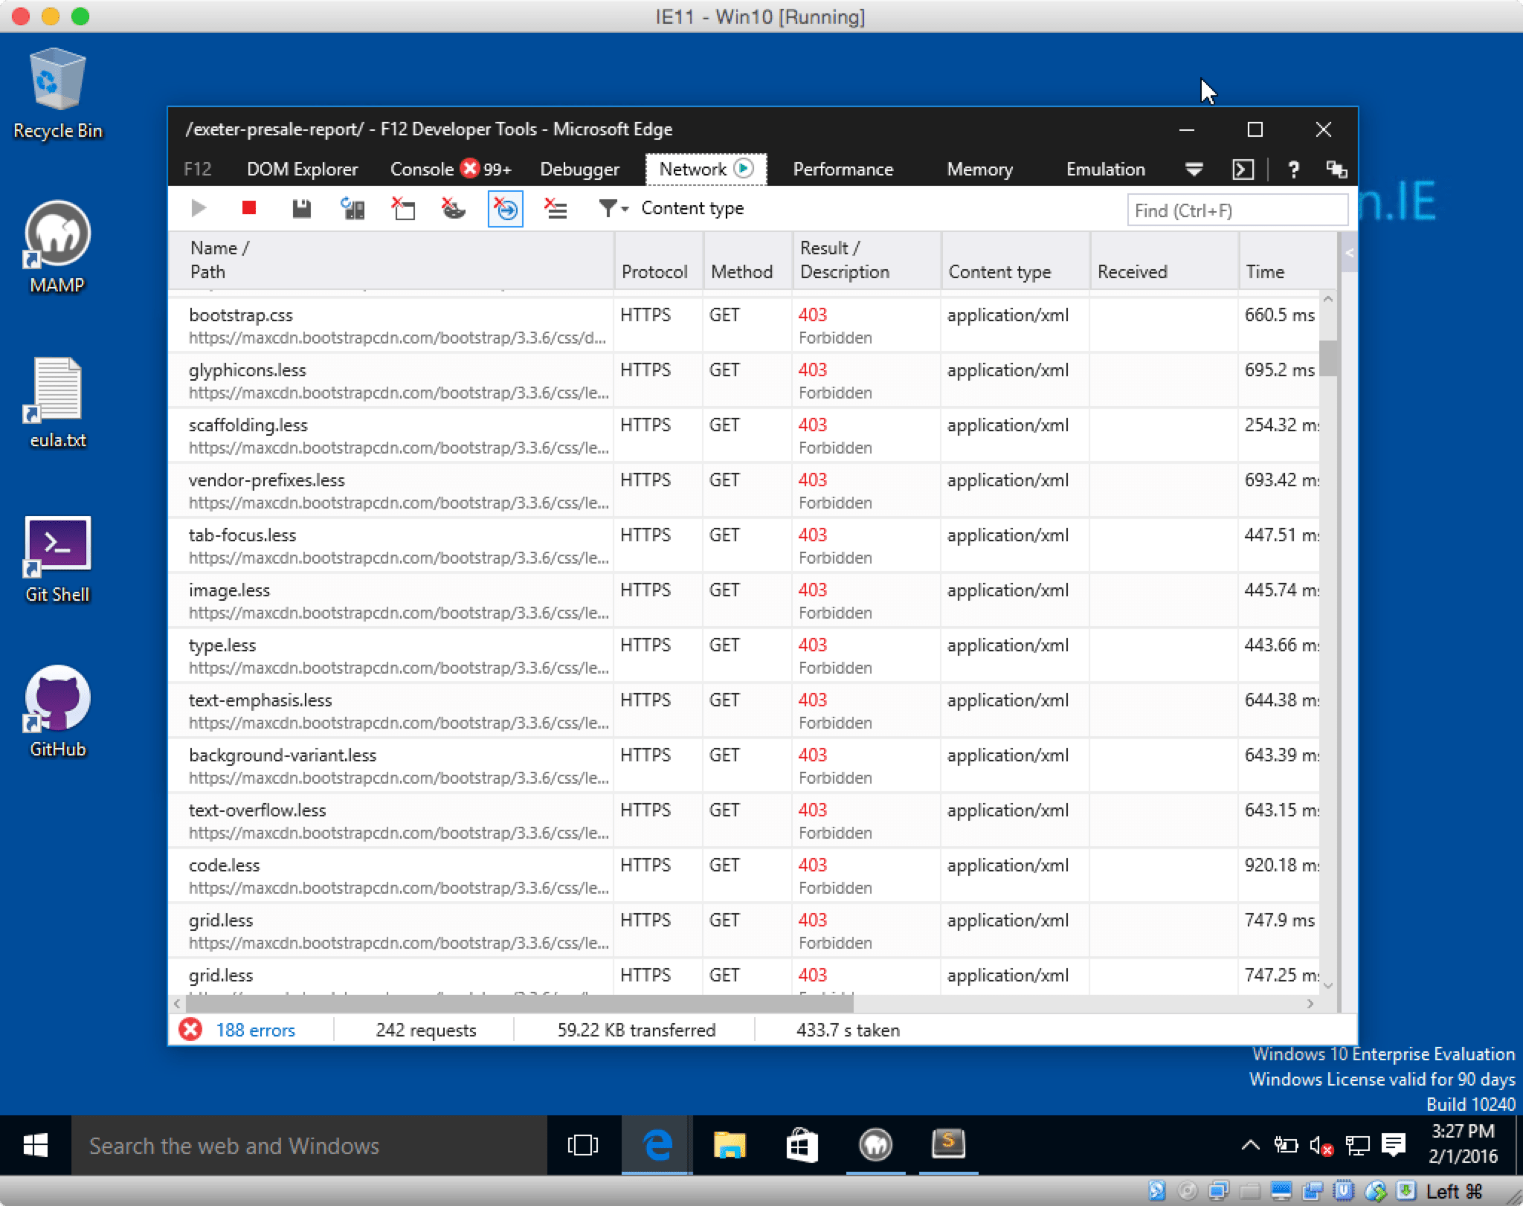
Task: Click the Unpin dev tools window icon
Action: [1336, 170]
